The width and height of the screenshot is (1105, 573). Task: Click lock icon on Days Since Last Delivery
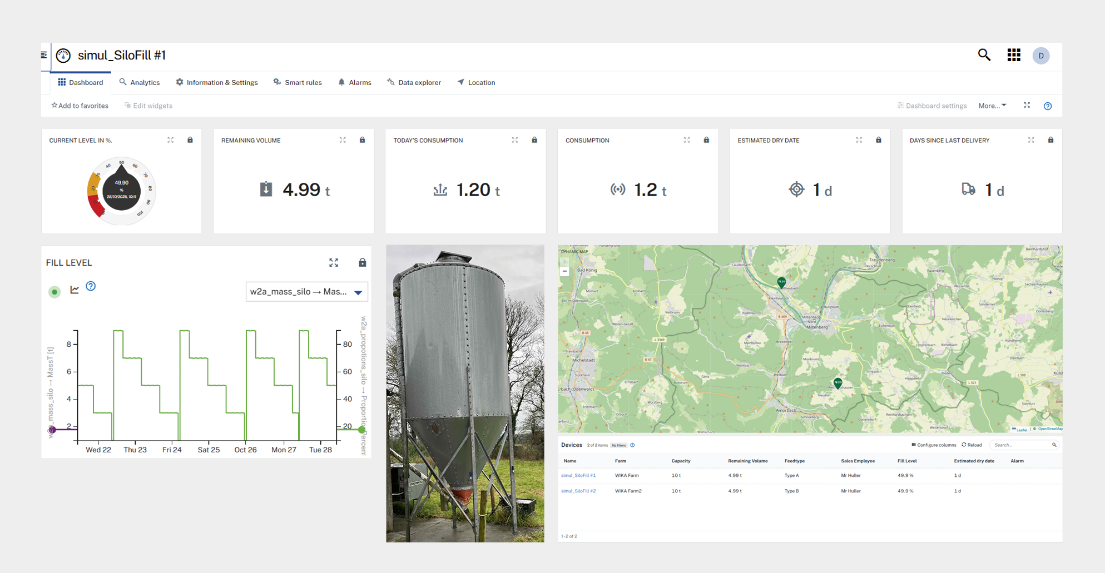1051,140
